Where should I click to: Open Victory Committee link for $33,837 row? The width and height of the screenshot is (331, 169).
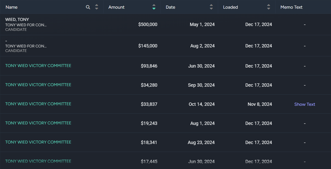(x=38, y=104)
